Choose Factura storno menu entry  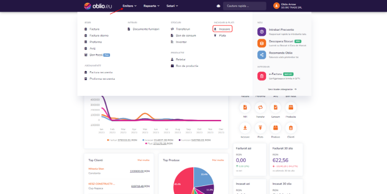(x=99, y=35)
